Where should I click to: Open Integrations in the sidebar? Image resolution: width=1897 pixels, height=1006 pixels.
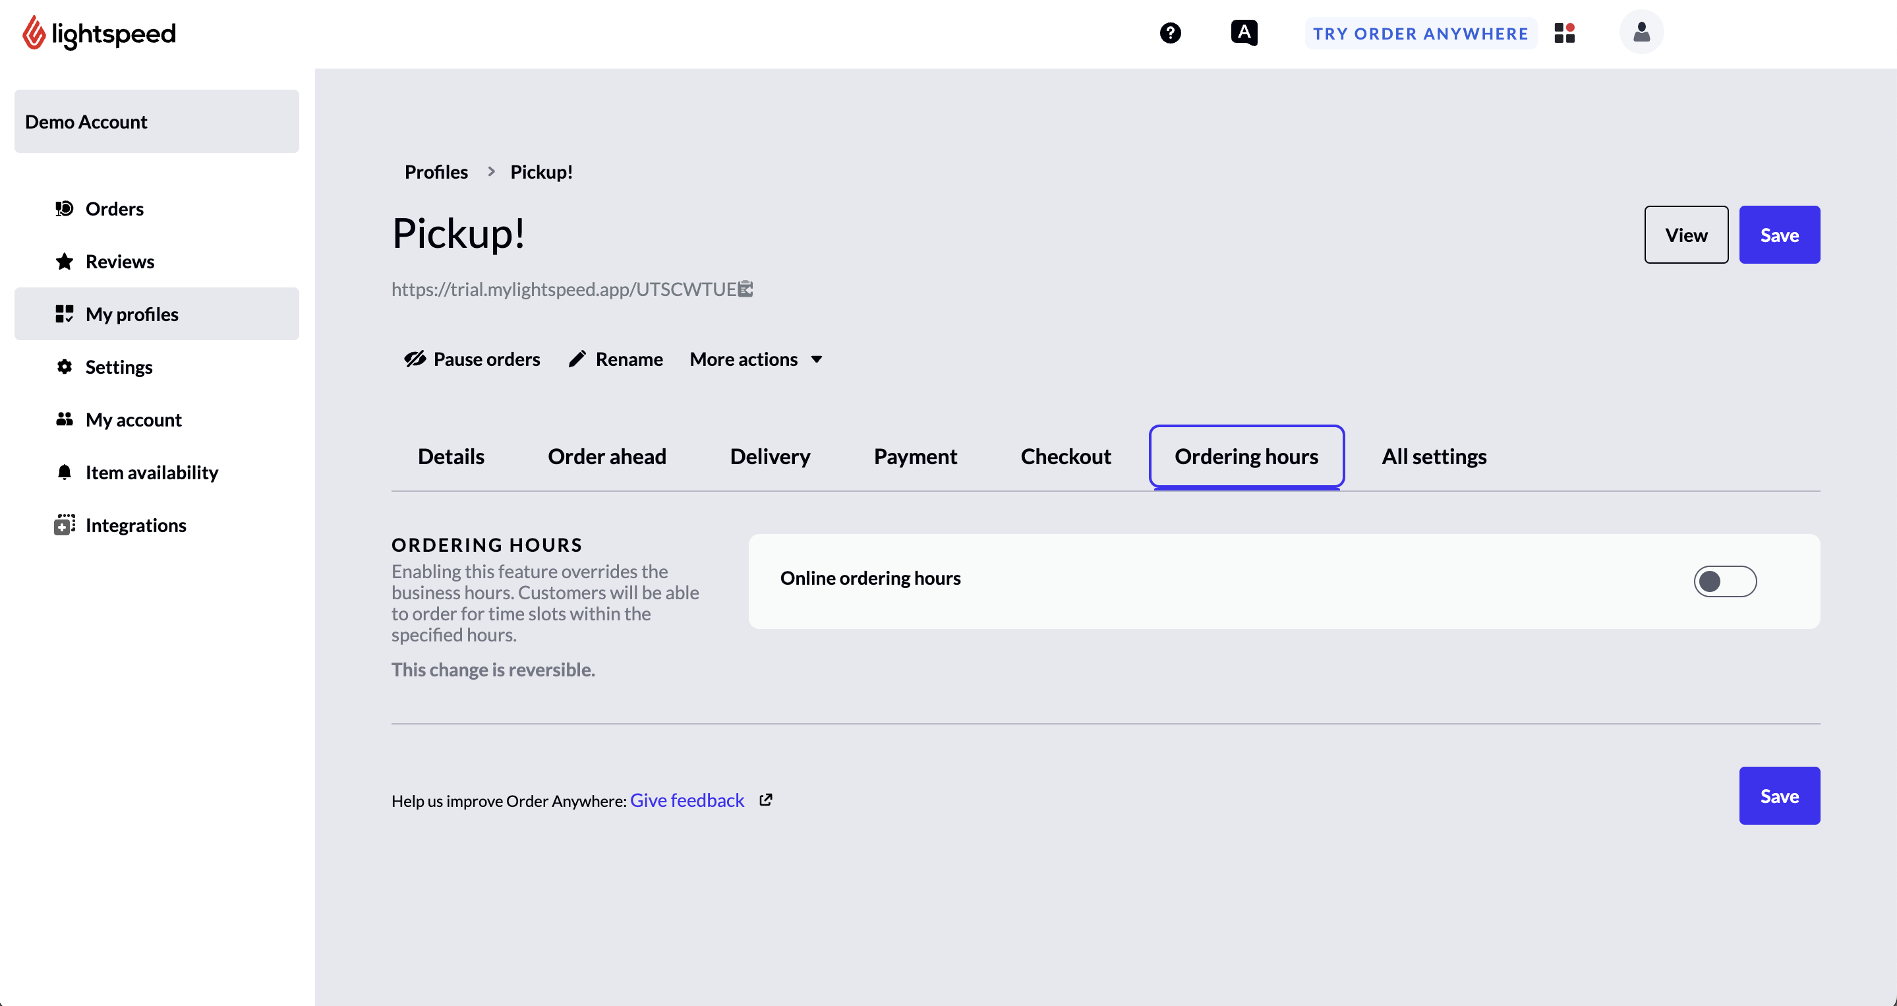156,524
